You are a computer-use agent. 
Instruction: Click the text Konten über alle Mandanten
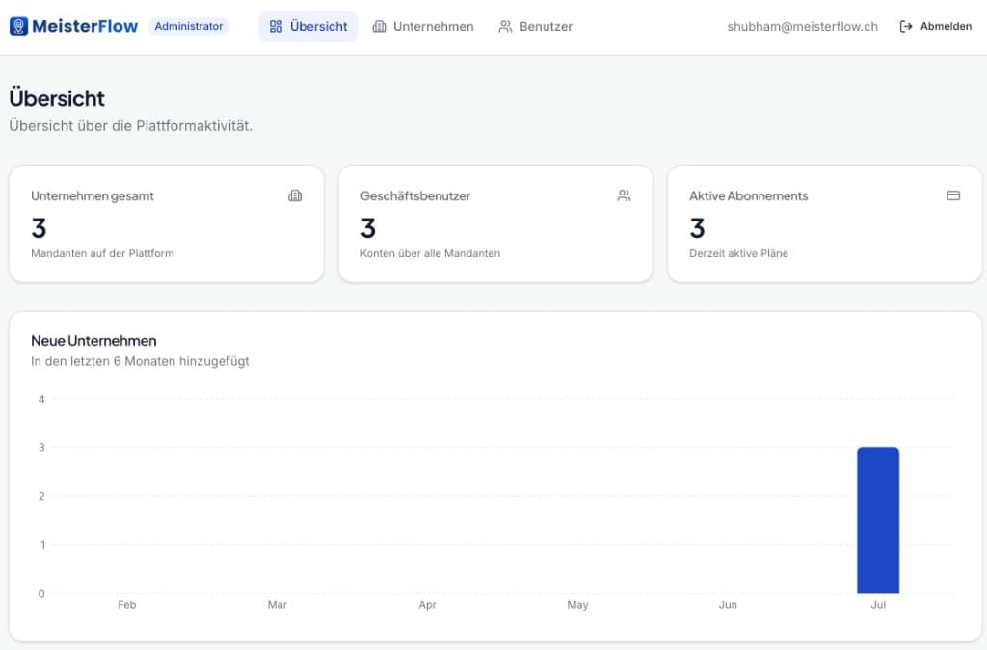tap(431, 253)
